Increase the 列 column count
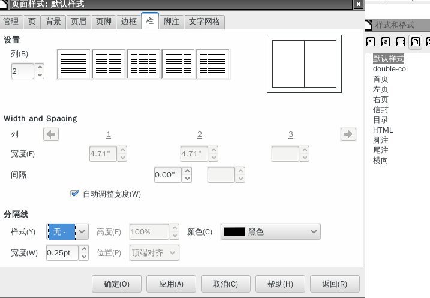 40,67
